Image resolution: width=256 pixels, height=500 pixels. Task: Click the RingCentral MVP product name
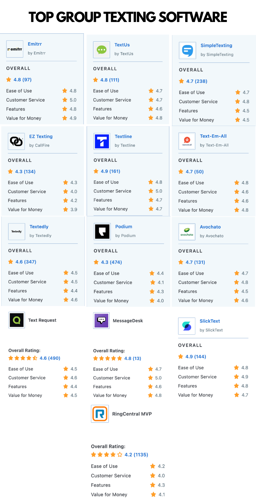[132, 414]
